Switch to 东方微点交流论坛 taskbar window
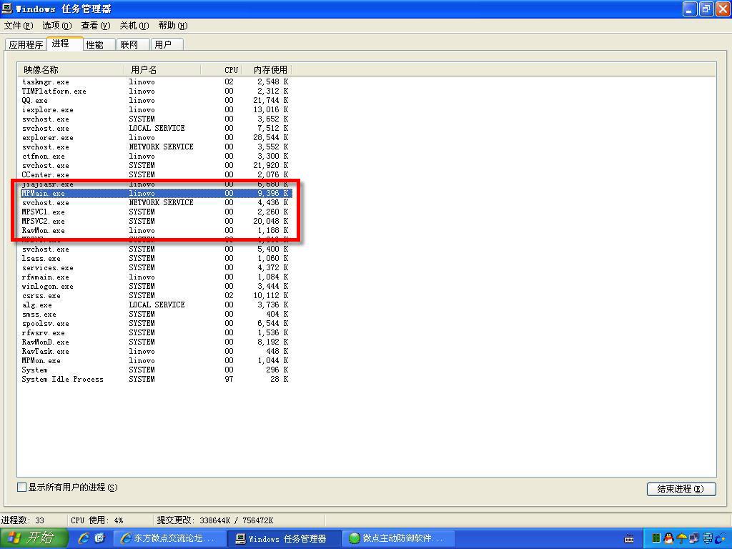This screenshot has width=732, height=549. (x=169, y=539)
